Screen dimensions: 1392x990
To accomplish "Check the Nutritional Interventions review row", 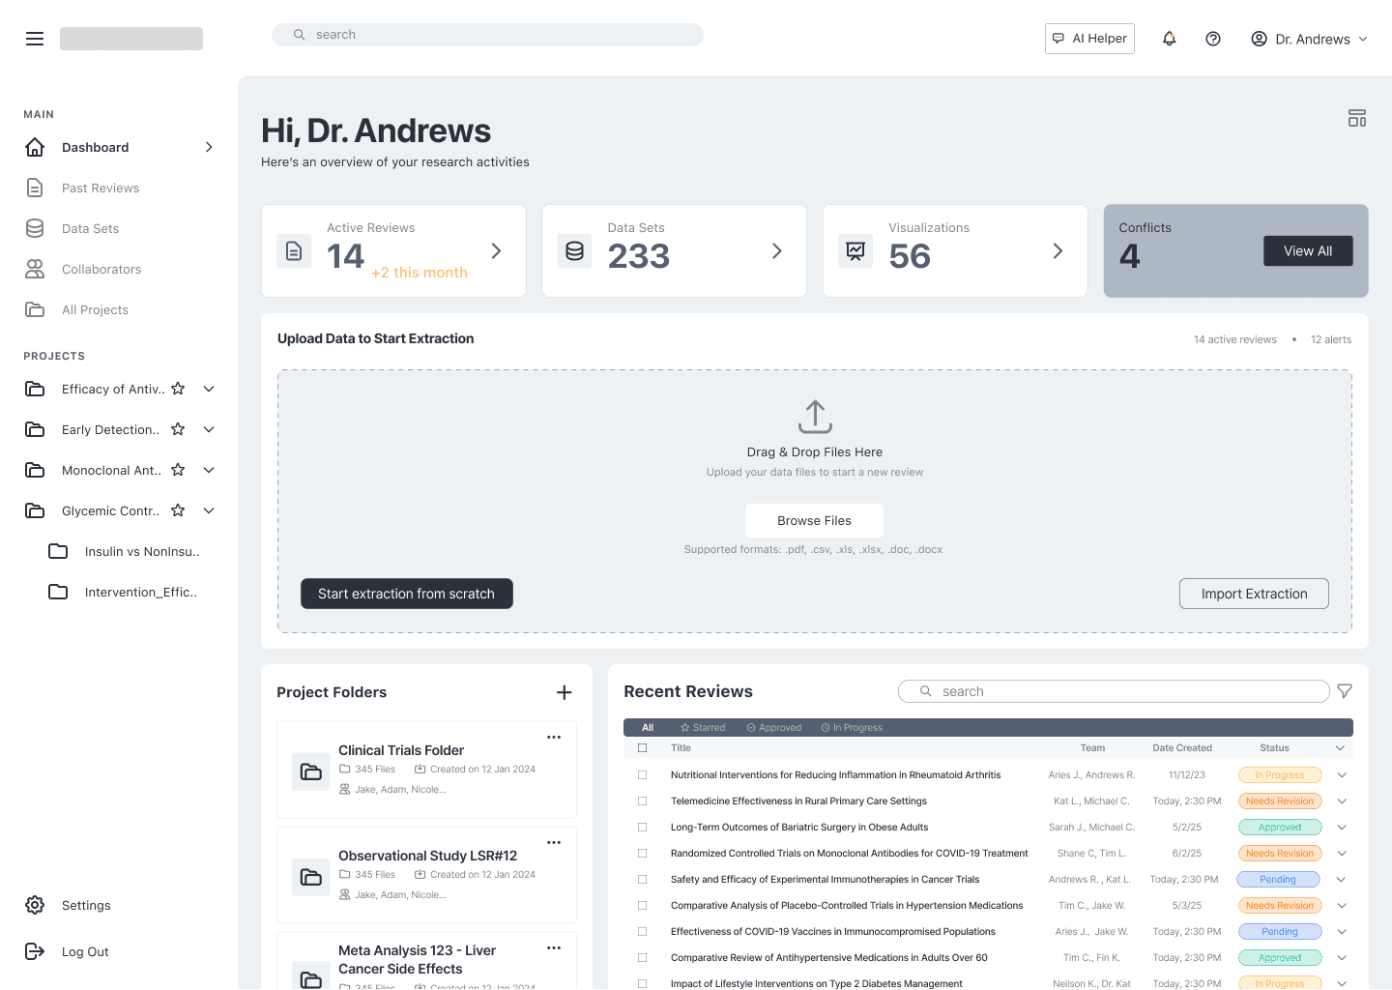I will [642, 775].
